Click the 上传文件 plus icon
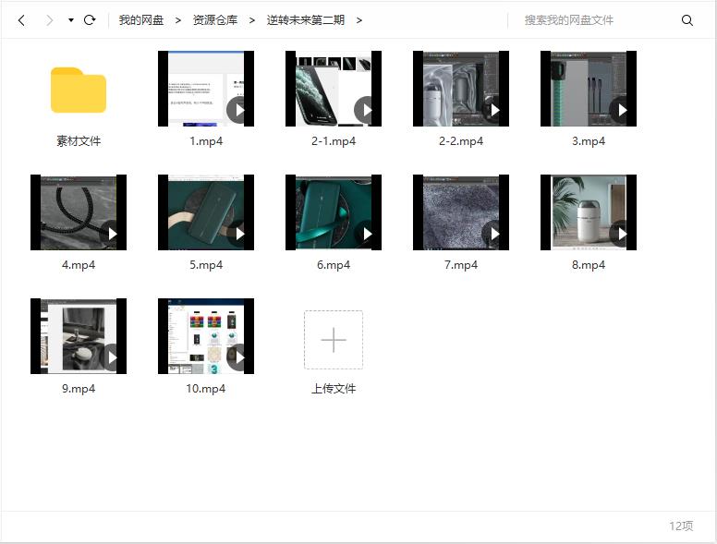 coord(334,340)
